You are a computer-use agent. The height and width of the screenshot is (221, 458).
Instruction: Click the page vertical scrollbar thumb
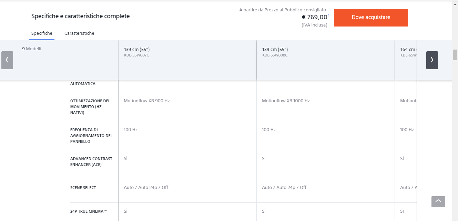pyautogui.click(x=455, y=55)
